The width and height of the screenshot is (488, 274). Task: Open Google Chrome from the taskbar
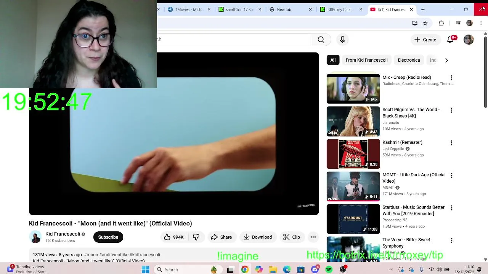coord(245,269)
